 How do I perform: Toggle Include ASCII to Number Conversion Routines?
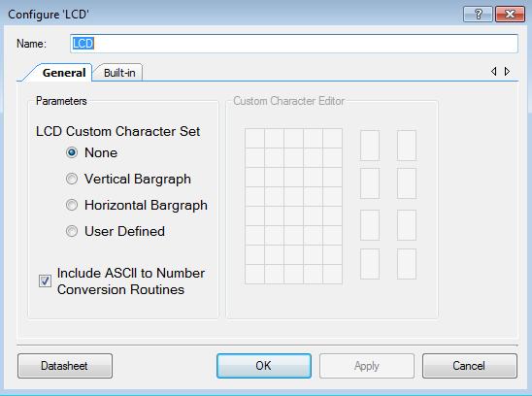pos(45,280)
